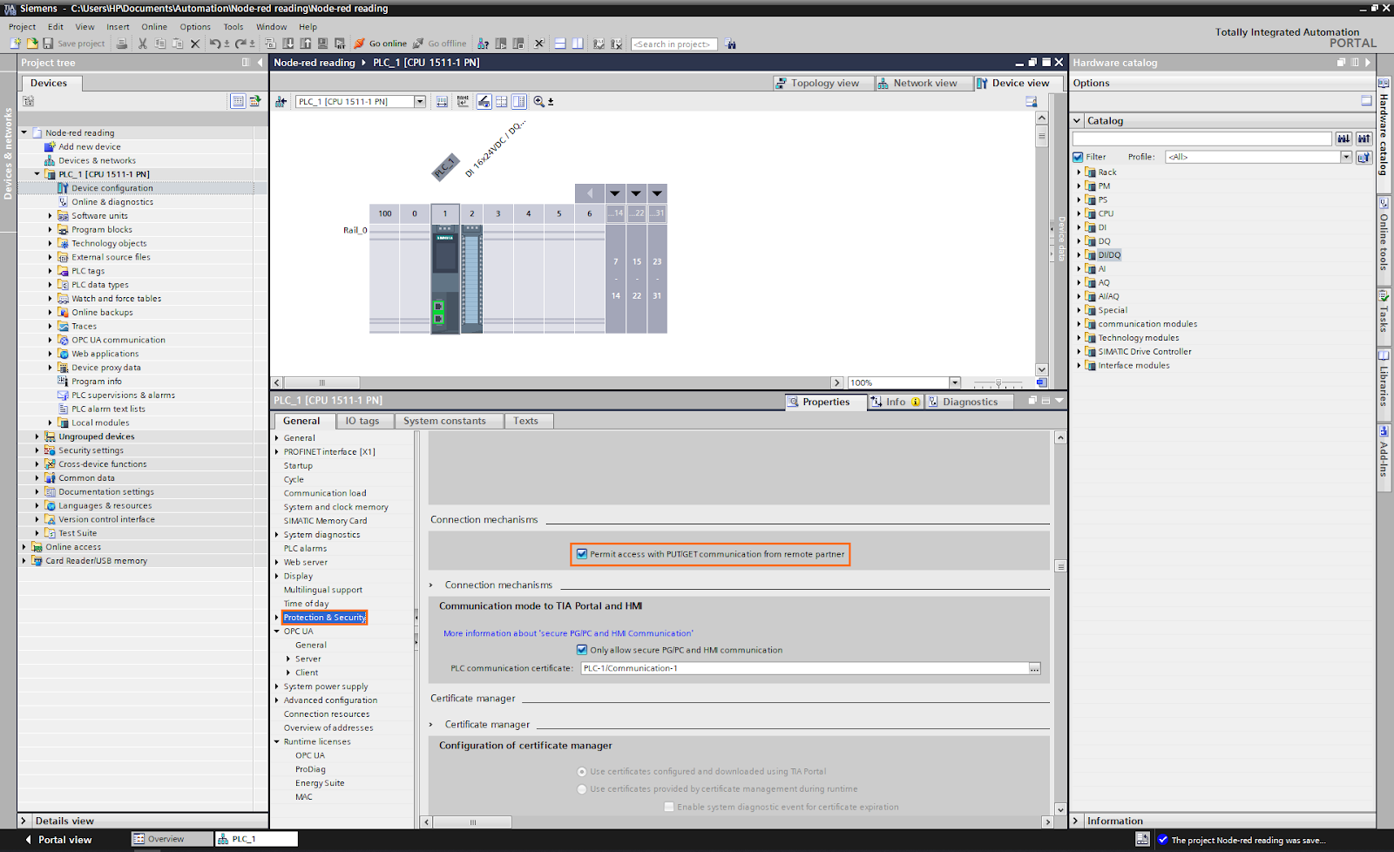
Task: Open the Project menu
Action: click(23, 27)
